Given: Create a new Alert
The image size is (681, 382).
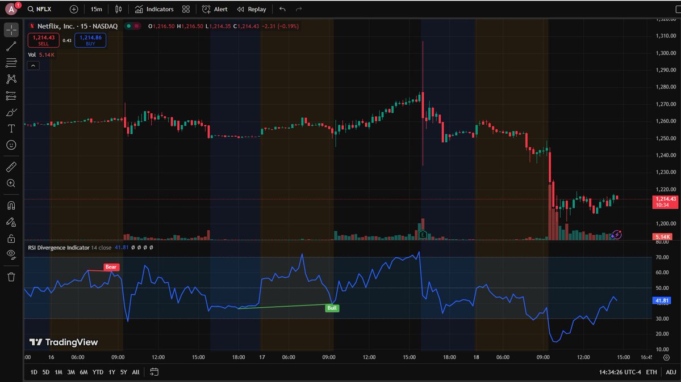Looking at the screenshot, I should [x=215, y=9].
